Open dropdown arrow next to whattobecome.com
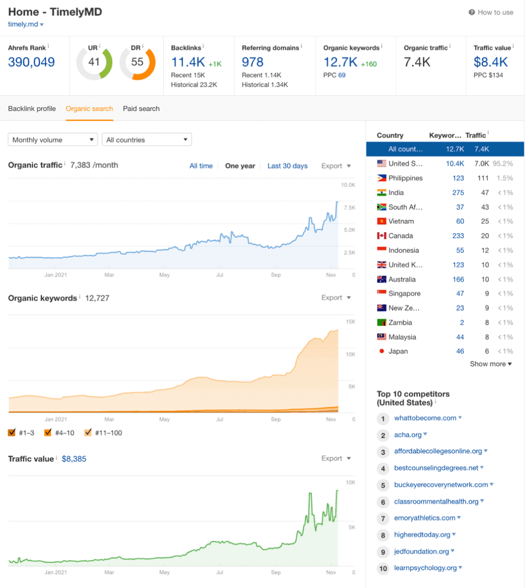The height and width of the screenshot is (588, 532). tap(460, 417)
